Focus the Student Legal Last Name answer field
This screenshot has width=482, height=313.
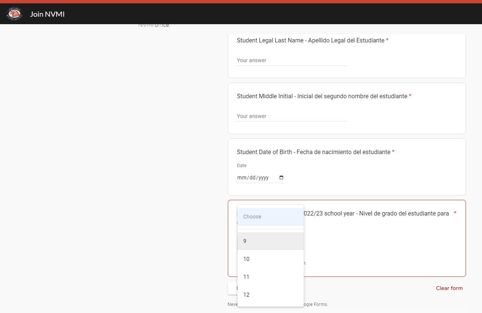(292, 60)
